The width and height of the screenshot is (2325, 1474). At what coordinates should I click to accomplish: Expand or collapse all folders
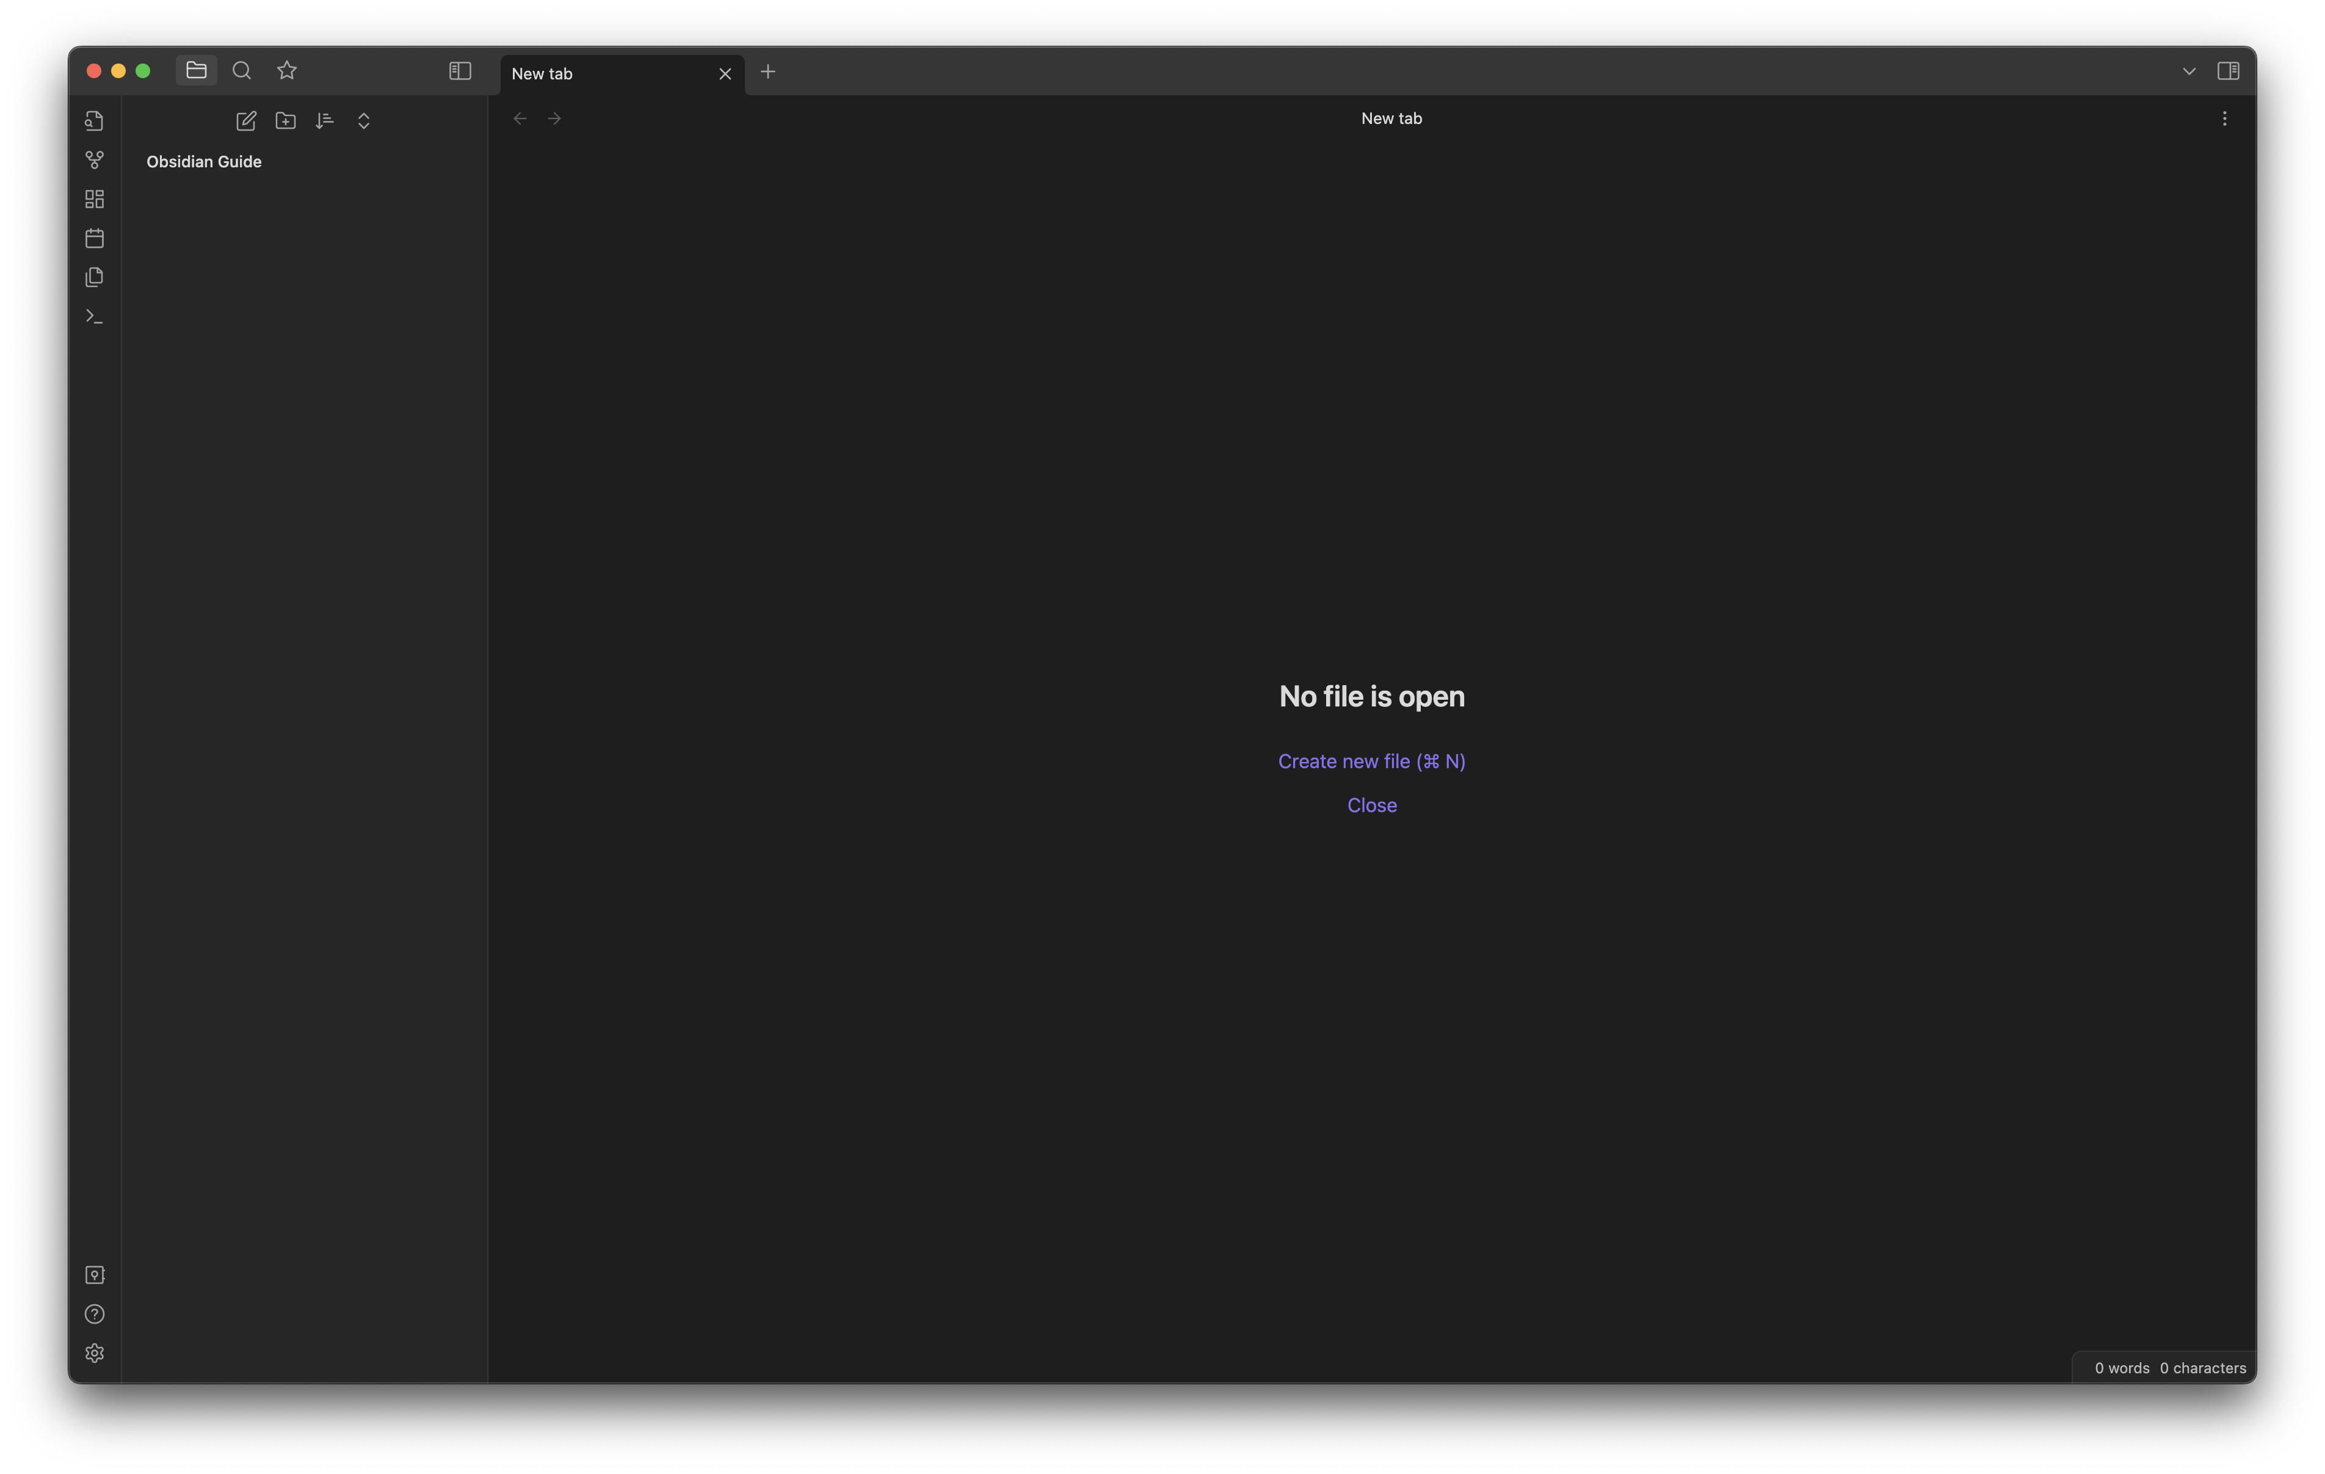click(x=364, y=121)
